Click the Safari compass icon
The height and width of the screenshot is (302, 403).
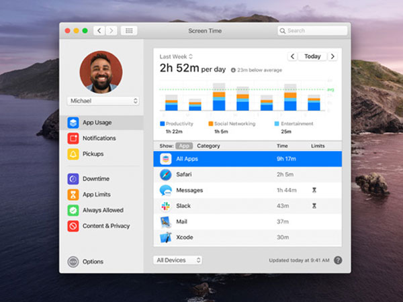[165, 174]
